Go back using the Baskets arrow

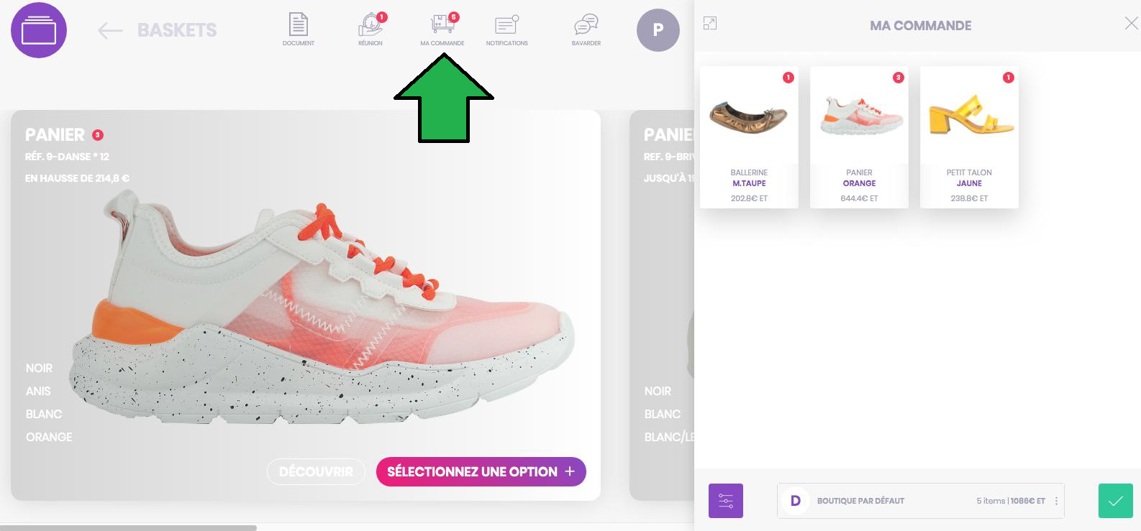(110, 30)
